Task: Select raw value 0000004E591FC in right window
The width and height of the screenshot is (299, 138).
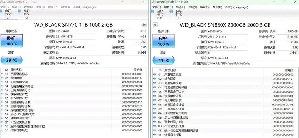Action: (x=283, y=109)
